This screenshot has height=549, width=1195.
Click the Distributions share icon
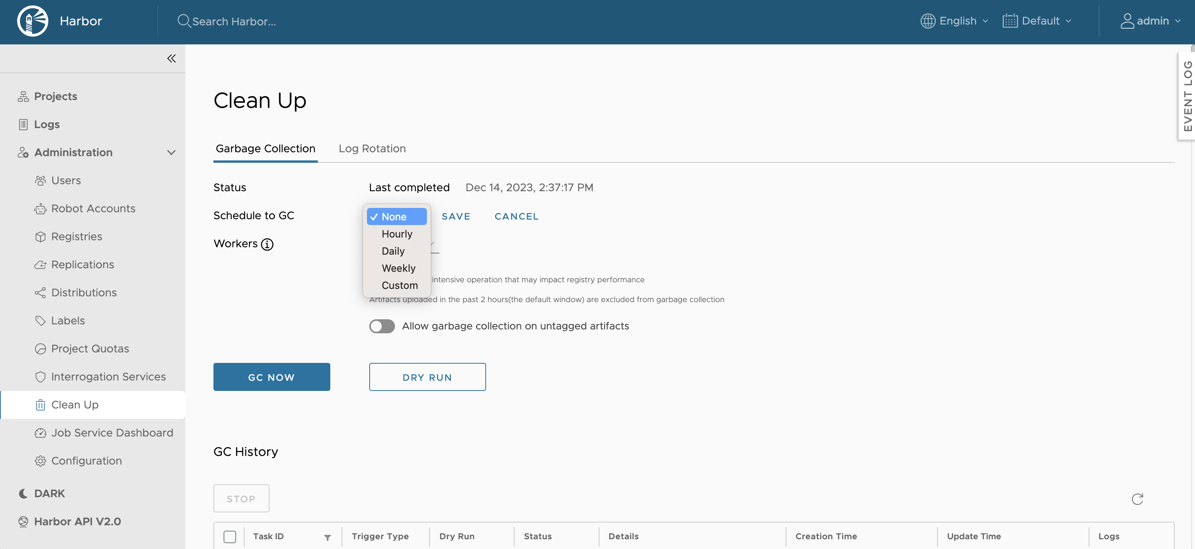41,292
